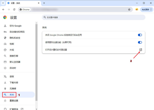Click the sidebar scrollbar thumb
This screenshot has height=110, width=154.
coord(36,62)
